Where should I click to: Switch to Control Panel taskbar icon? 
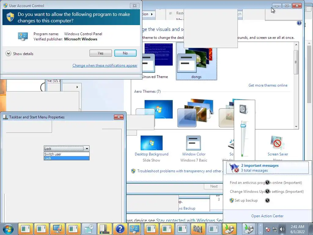[x=134, y=229]
